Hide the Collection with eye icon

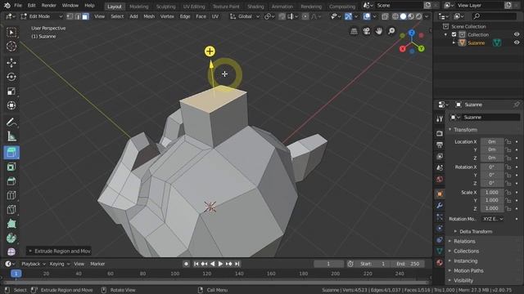click(x=517, y=34)
